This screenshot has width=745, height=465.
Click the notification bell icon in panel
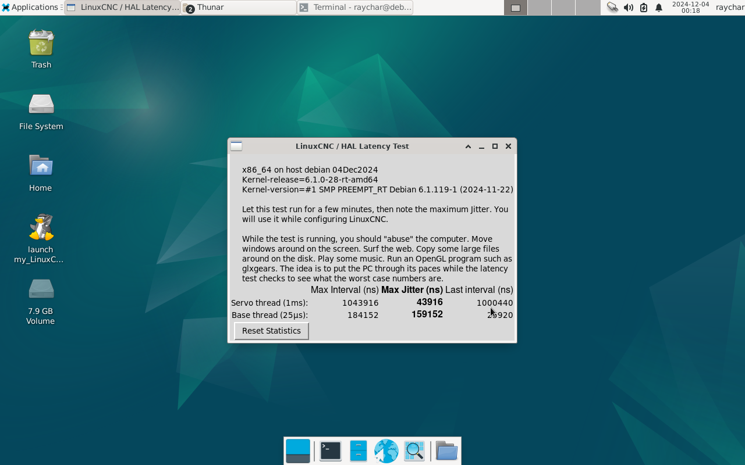[659, 8]
